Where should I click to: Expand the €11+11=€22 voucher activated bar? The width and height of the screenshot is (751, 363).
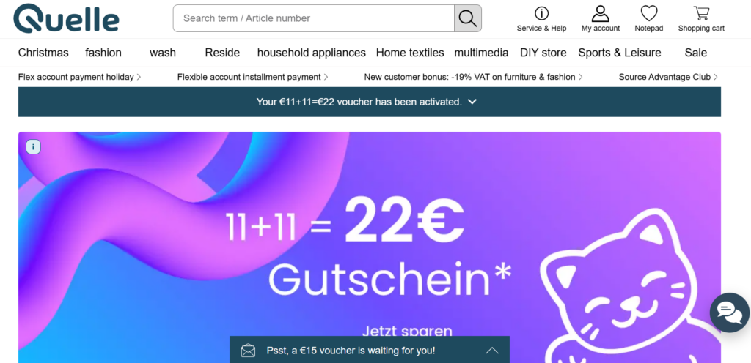tap(370, 102)
